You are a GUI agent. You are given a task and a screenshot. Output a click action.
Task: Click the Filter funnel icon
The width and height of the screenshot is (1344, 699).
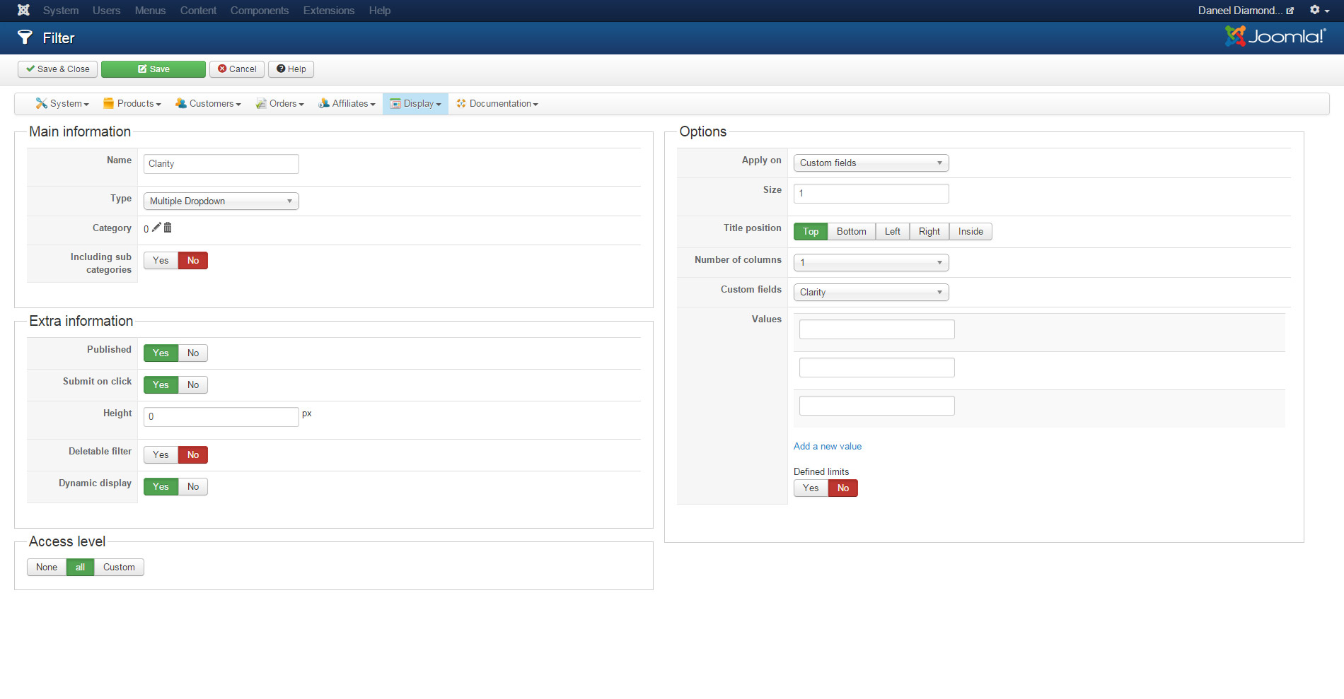[25, 37]
